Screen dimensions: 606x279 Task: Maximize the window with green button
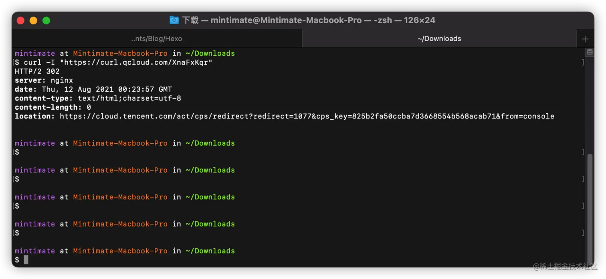(46, 20)
